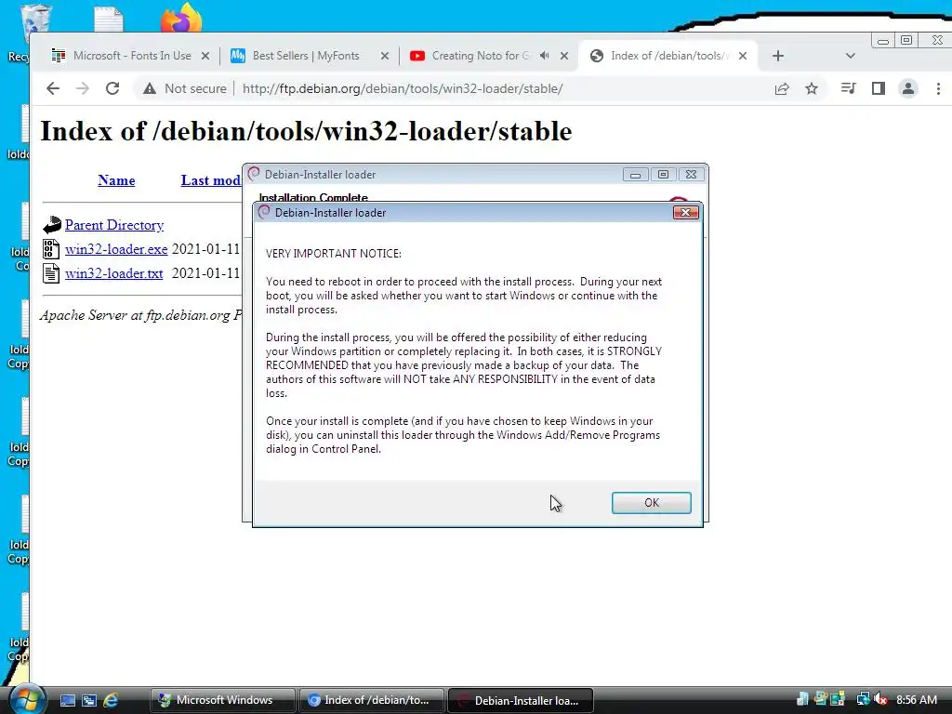The width and height of the screenshot is (952, 714).
Task: Click Switch between windows quick launch icon
Action: [89, 701]
